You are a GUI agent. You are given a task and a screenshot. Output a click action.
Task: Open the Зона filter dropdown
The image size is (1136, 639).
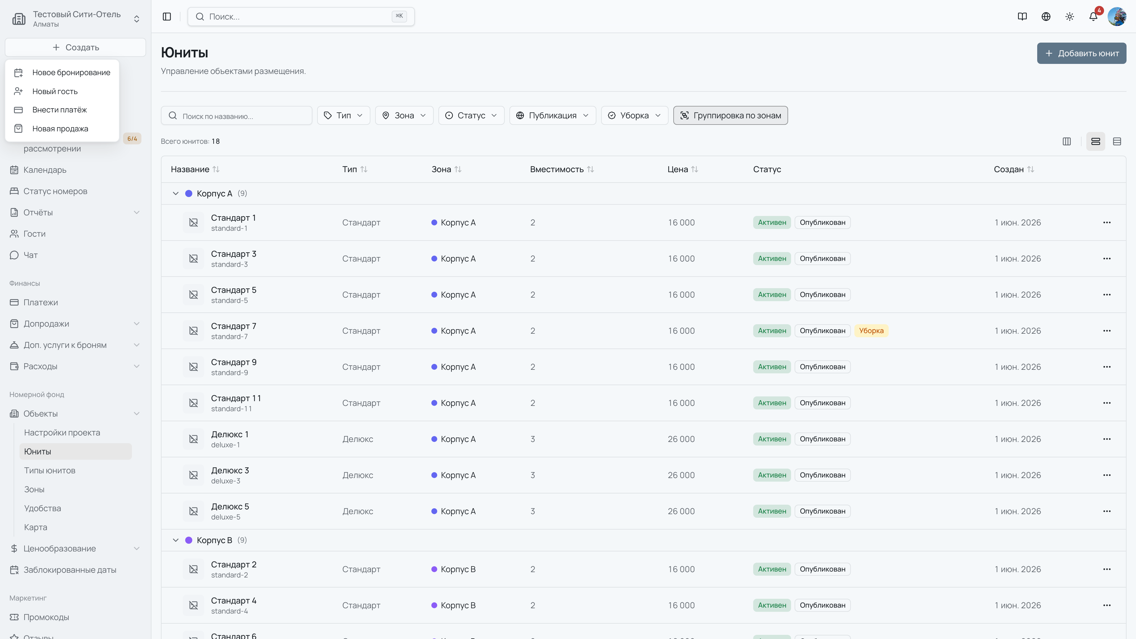(404, 115)
